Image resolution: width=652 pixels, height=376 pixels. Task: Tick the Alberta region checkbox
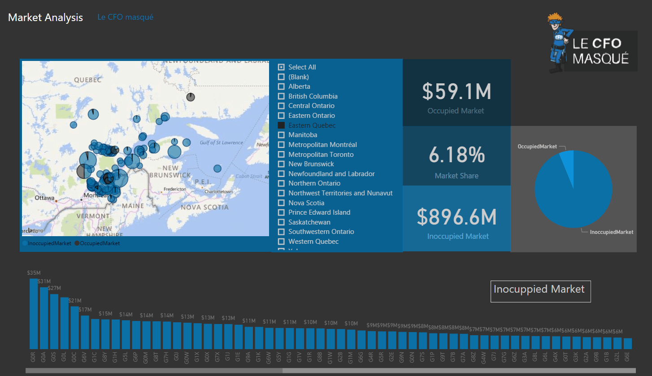pyautogui.click(x=281, y=86)
